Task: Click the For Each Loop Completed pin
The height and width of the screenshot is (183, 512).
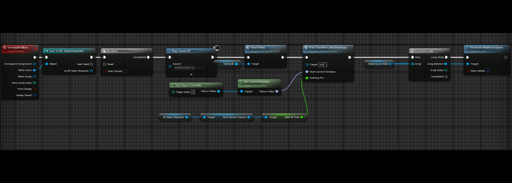Action: [x=446, y=76]
